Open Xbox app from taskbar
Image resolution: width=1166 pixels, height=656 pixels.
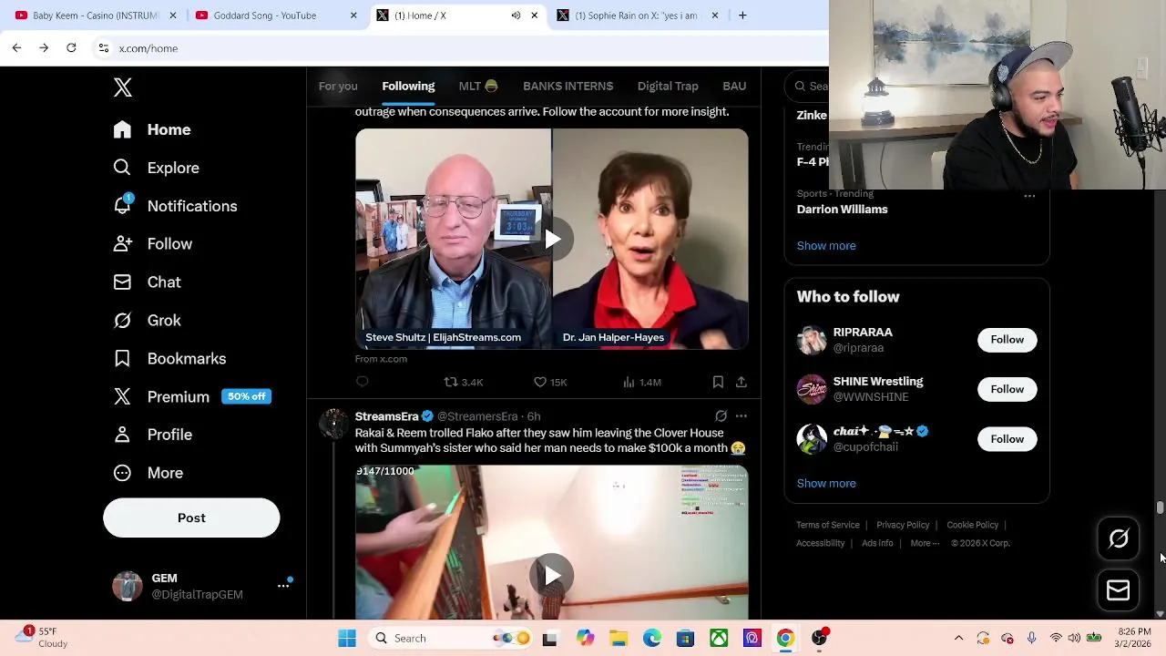pyautogui.click(x=719, y=638)
